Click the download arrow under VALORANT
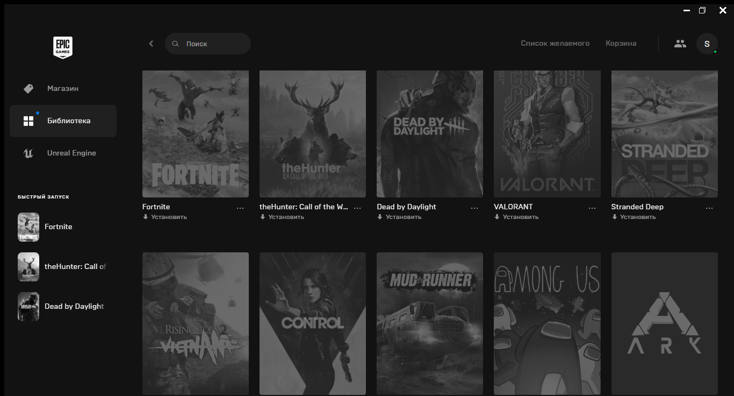The image size is (734, 396). (496, 217)
